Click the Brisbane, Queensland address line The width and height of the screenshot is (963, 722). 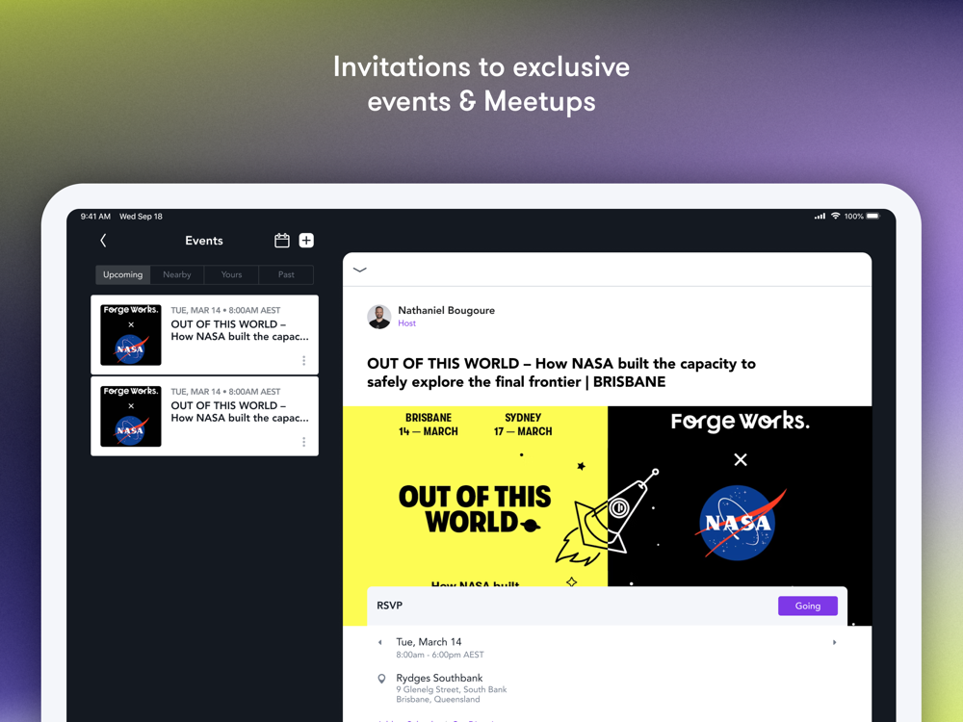(438, 699)
